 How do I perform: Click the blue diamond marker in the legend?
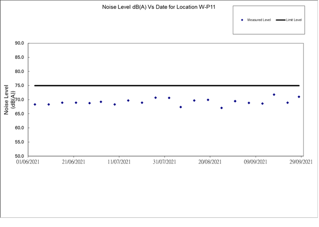(x=242, y=20)
